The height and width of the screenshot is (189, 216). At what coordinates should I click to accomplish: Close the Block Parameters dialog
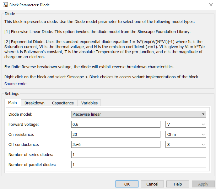click(211, 5)
